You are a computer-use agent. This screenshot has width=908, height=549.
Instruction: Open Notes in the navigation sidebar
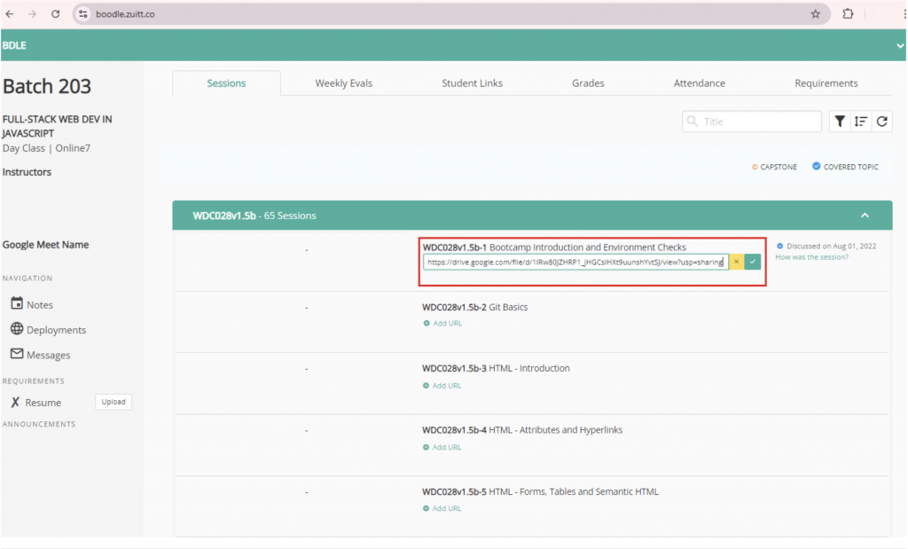(39, 304)
